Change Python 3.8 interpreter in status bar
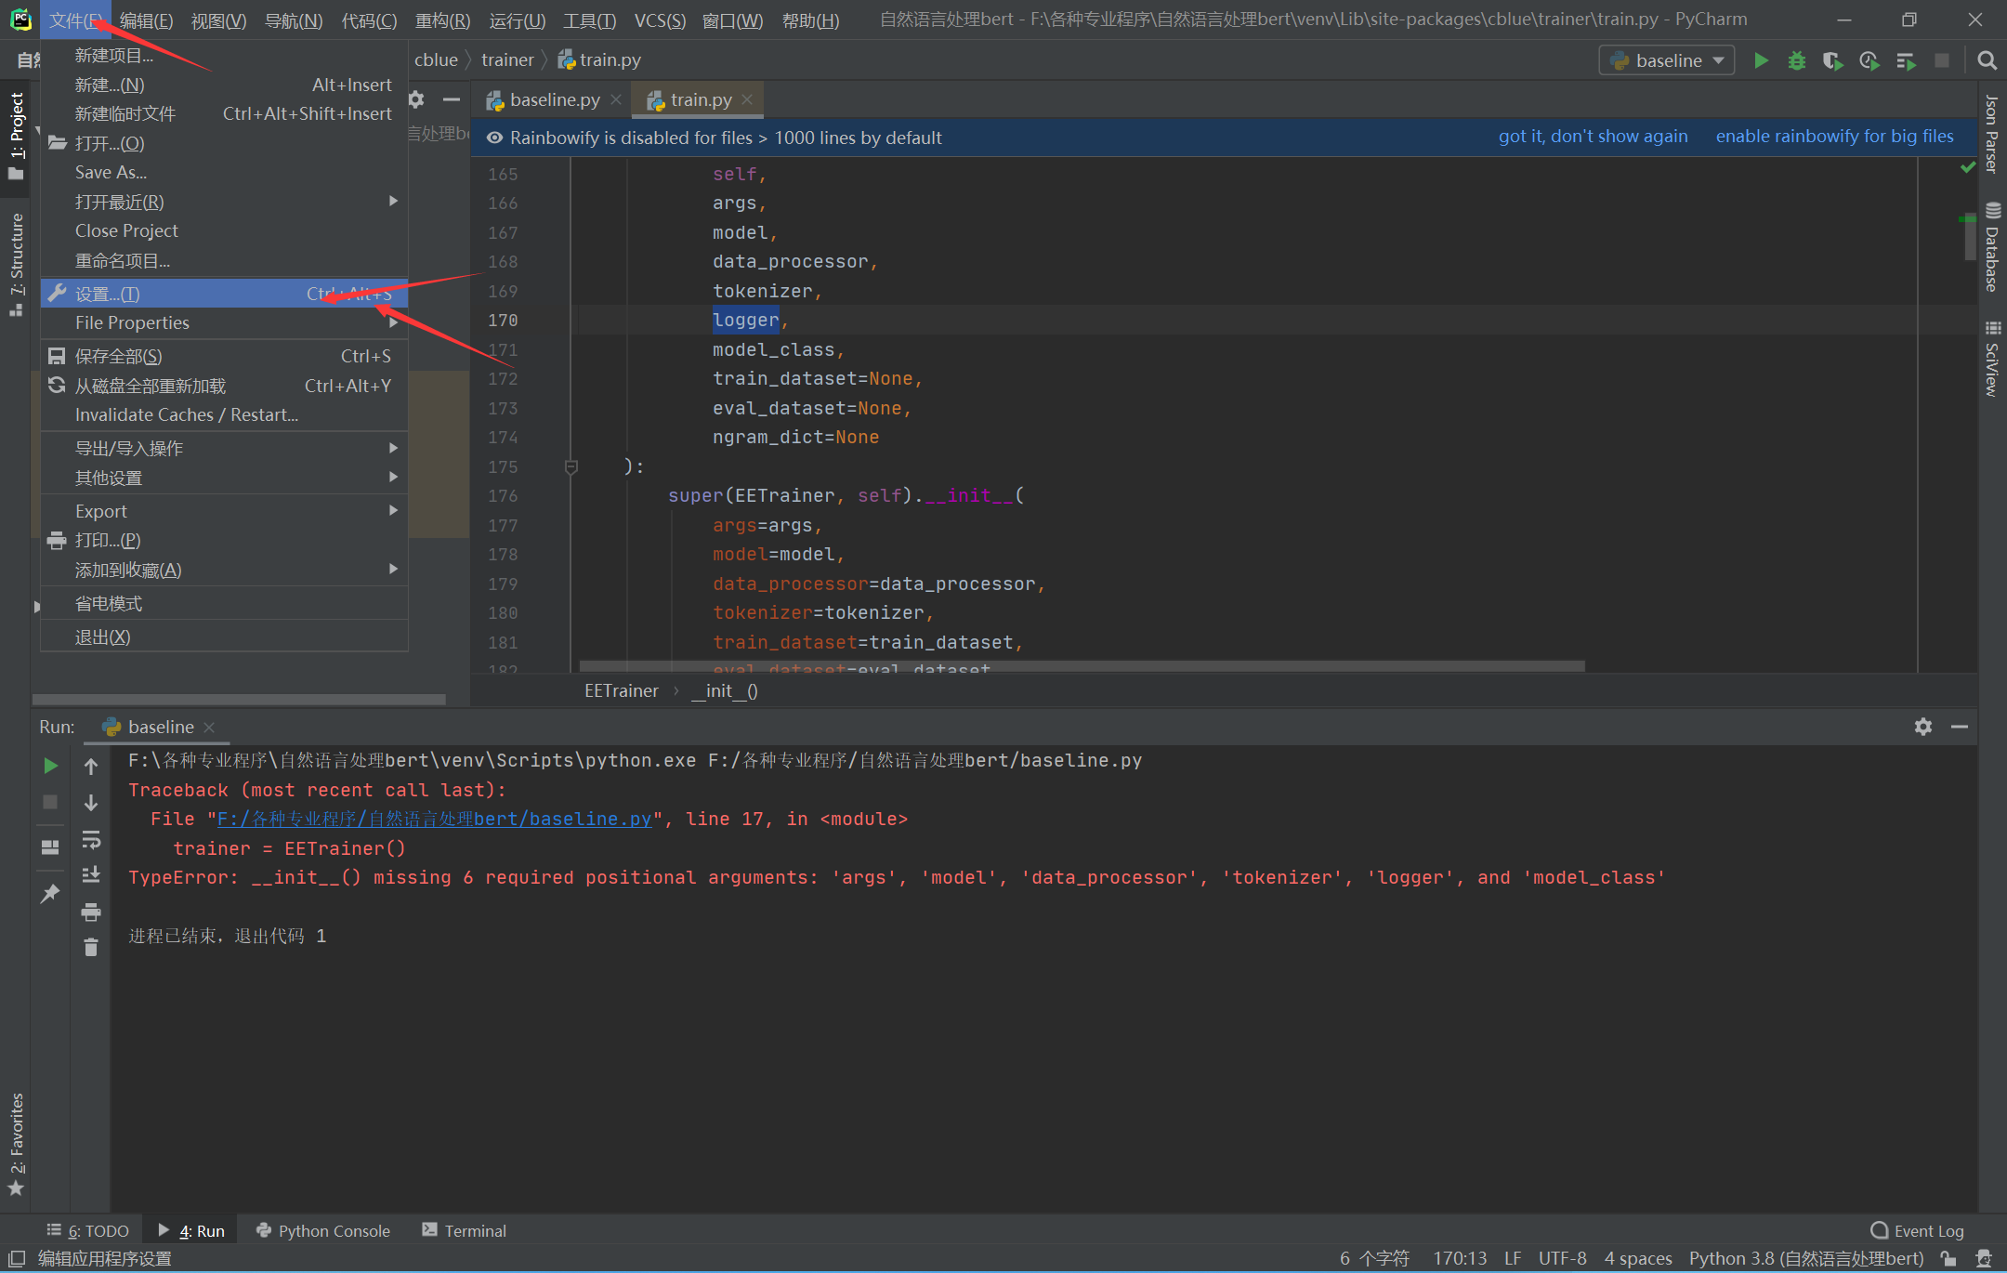2007x1273 pixels. (1805, 1259)
